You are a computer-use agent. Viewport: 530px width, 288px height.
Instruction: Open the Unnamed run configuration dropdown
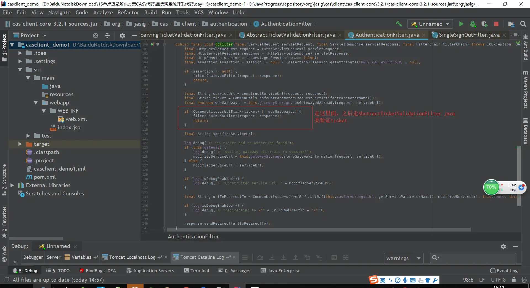tap(430, 24)
